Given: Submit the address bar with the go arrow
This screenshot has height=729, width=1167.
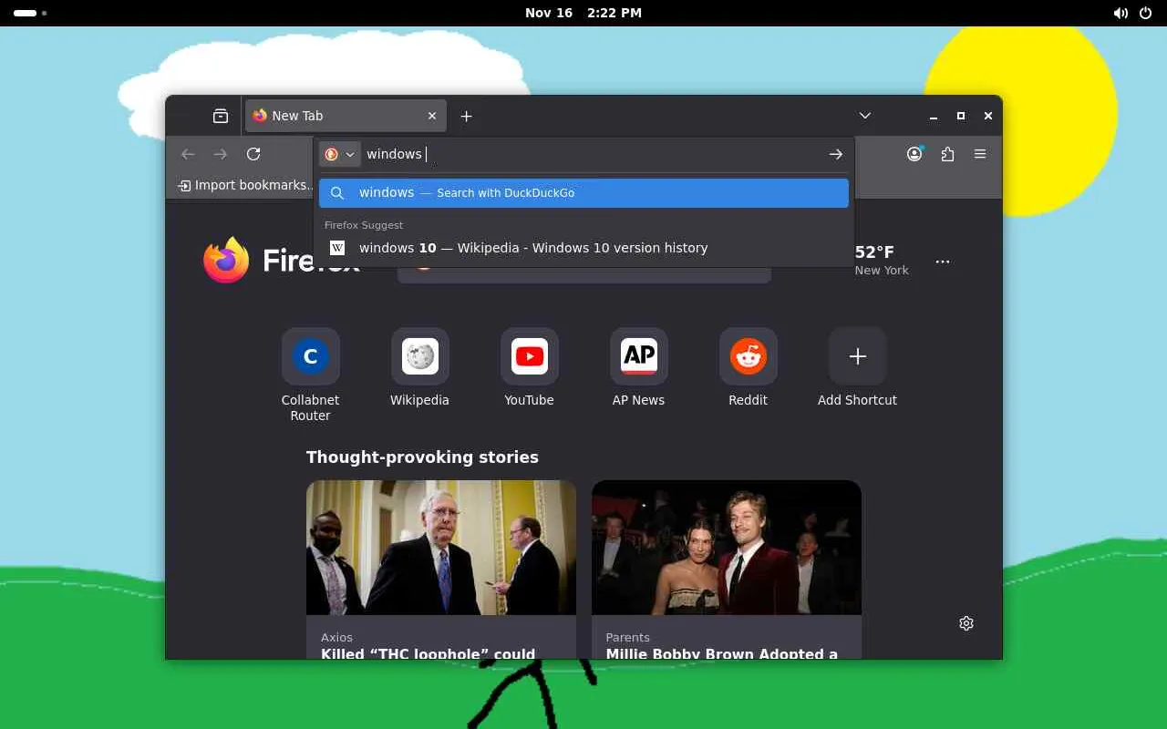Looking at the screenshot, I should [x=835, y=154].
